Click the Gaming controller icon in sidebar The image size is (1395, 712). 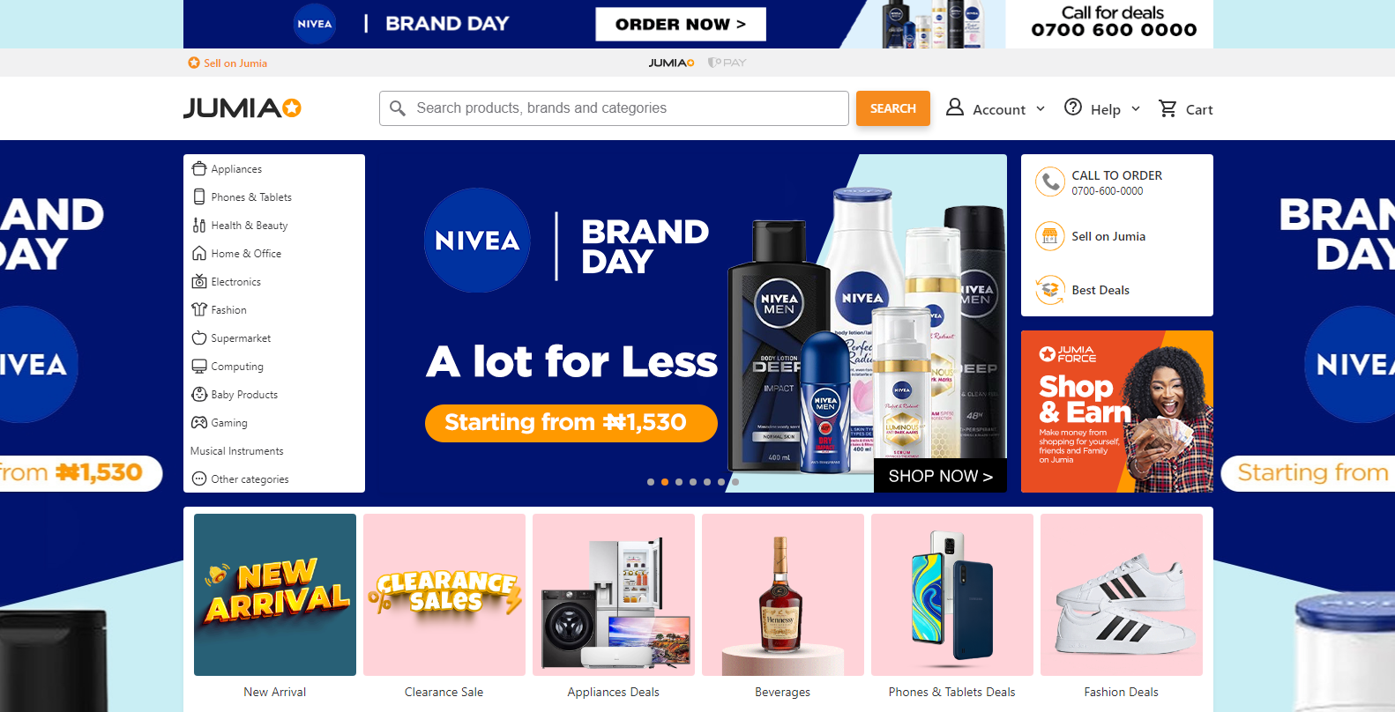point(199,422)
